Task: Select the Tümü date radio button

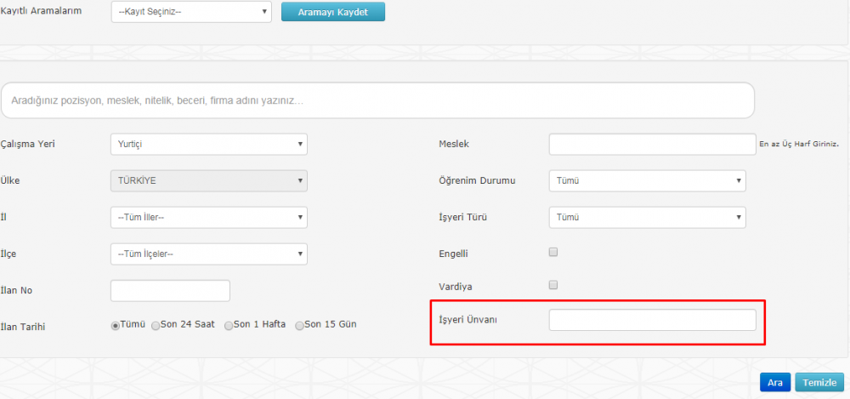Action: pos(116,326)
